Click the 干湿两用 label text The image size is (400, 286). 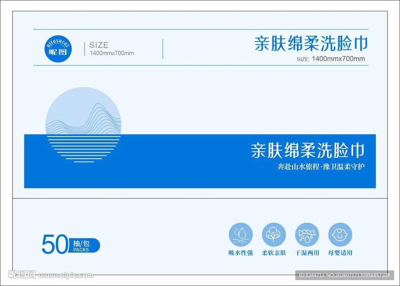coord(307,253)
